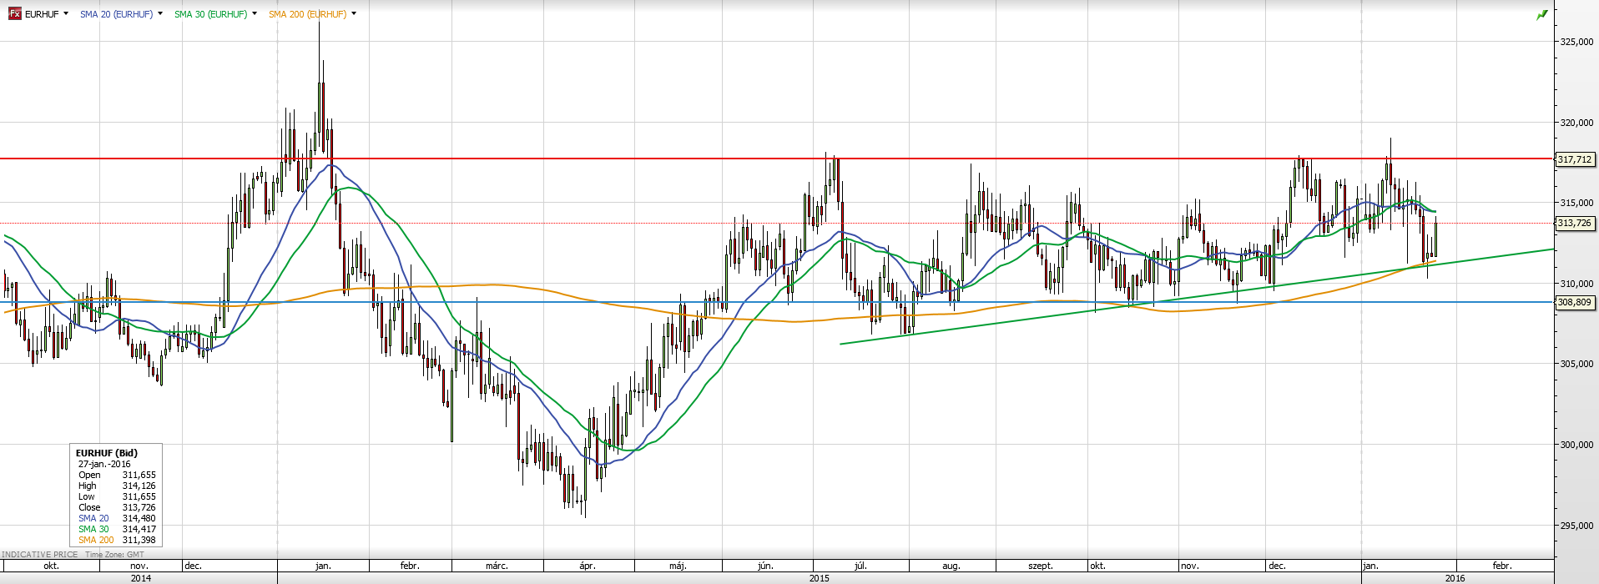Viewport: 1599px width, 584px height.
Task: Click the EURHUF (Bid) data box title
Action: pyautogui.click(x=107, y=453)
